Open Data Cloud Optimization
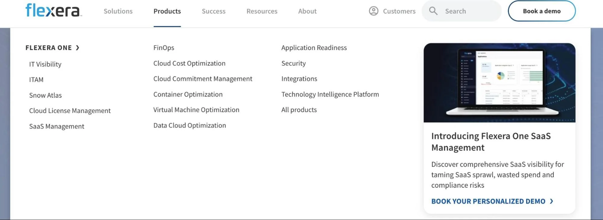Viewport: 603px width, 220px height. 190,125
